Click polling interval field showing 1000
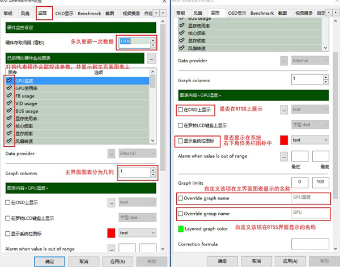The image size is (340, 267). click(134, 43)
